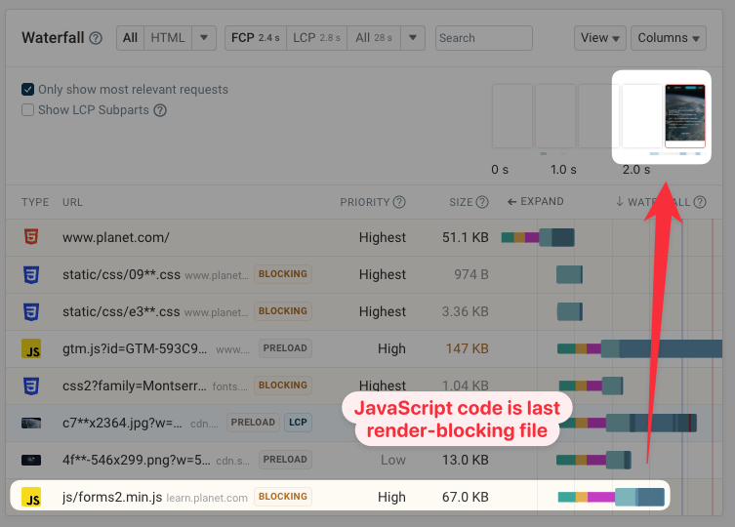Select the All request type filter
The width and height of the screenshot is (735, 527).
coord(130,38)
